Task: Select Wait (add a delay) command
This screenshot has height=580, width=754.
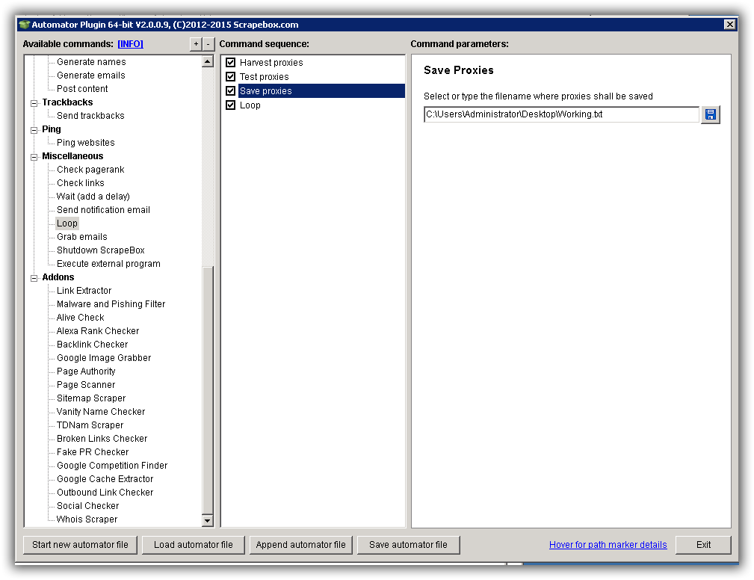Action: click(93, 197)
